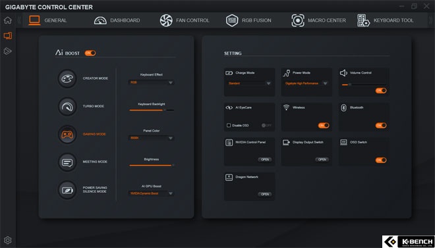Screen dimensions: 435x248
Task: Toggle the Ai Boost switch
Action: coord(90,53)
